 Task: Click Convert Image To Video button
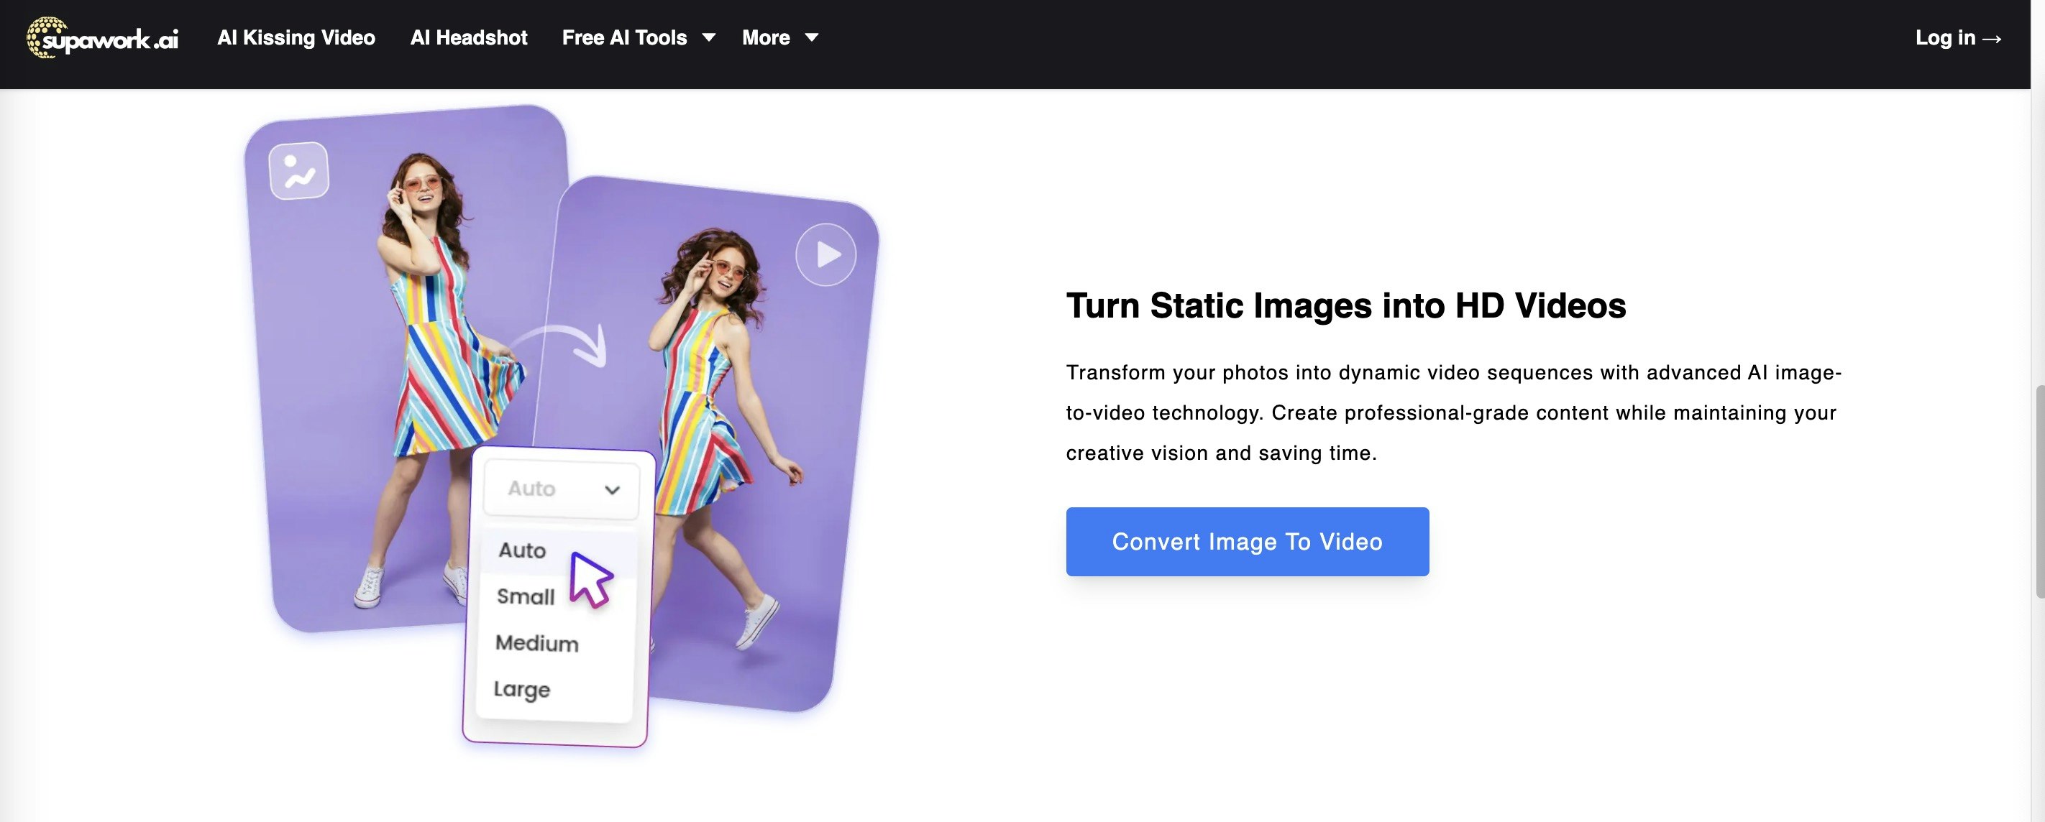[1246, 542]
